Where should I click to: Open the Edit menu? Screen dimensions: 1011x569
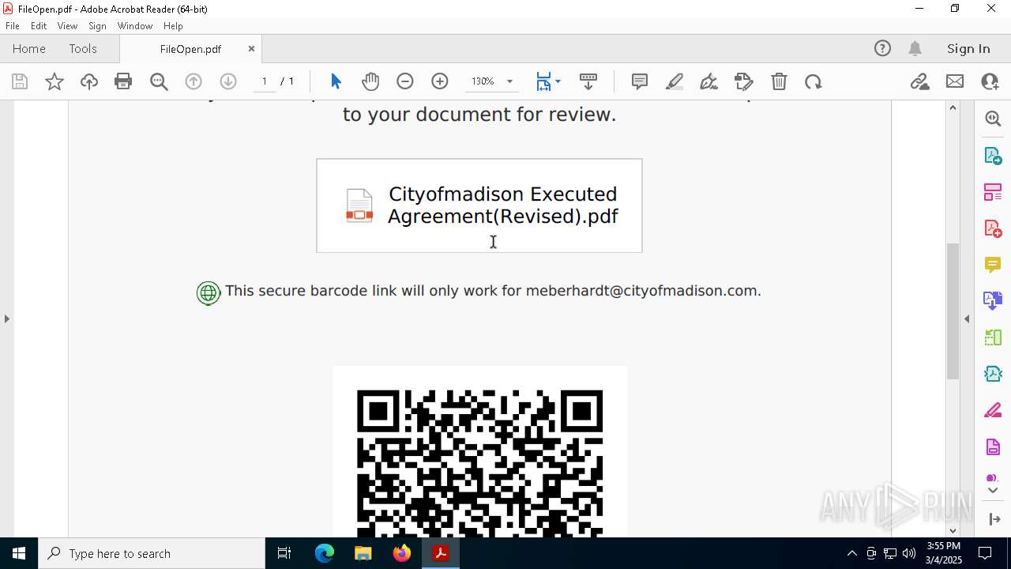[39, 26]
